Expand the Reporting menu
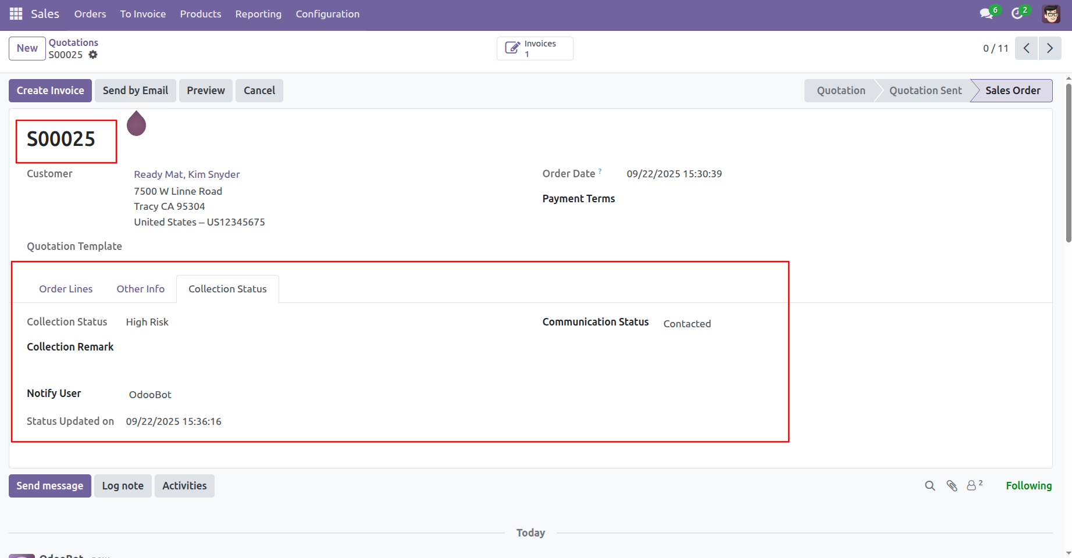This screenshot has width=1072, height=558. point(258,14)
